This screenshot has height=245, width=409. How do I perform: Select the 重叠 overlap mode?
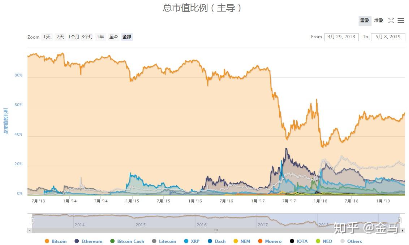pyautogui.click(x=365, y=21)
